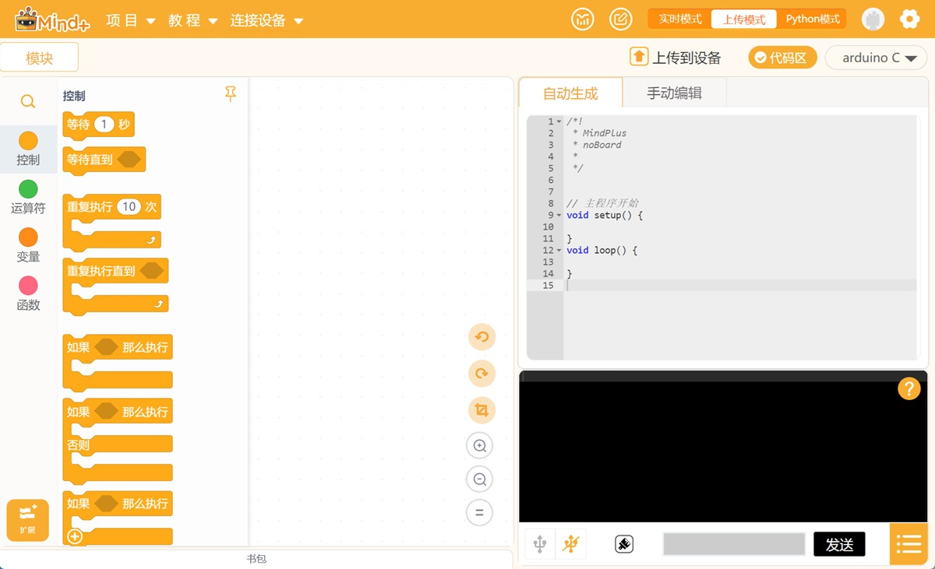This screenshot has height=569, width=935.
Task: Zoom in on the block workspace
Action: [480, 446]
